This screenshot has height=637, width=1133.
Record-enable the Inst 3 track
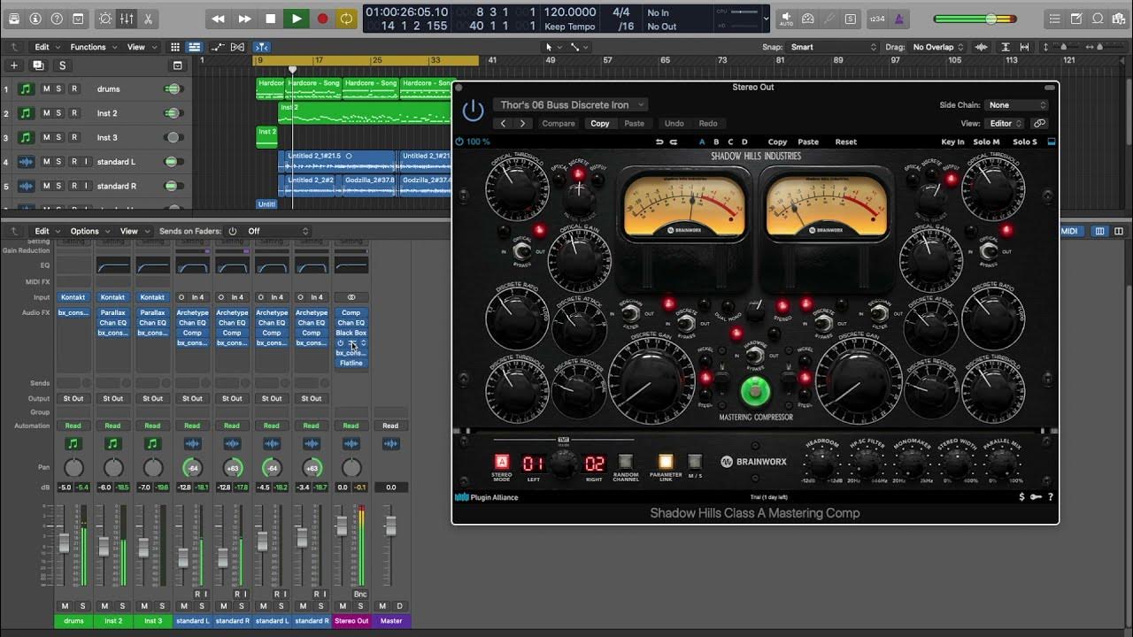click(x=74, y=137)
